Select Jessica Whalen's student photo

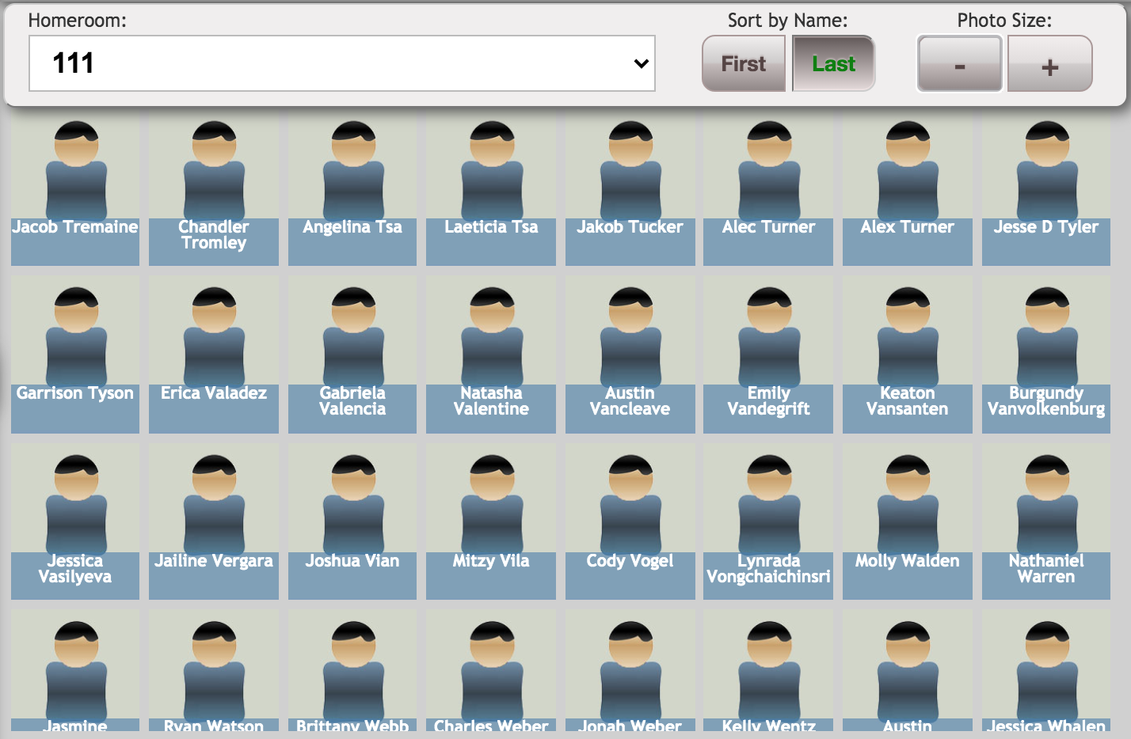pyautogui.click(x=1047, y=671)
